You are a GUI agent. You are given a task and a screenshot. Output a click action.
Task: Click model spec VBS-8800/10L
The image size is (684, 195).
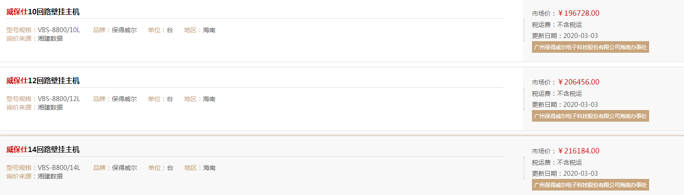coord(59,30)
